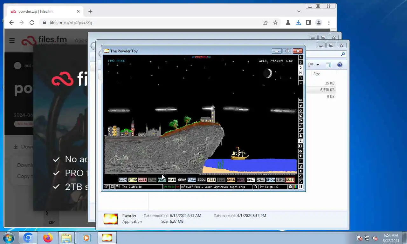Image resolution: width=407 pixels, height=244 pixels.
Task: Open the Sensors menu section icon
Action: pos(300,115)
